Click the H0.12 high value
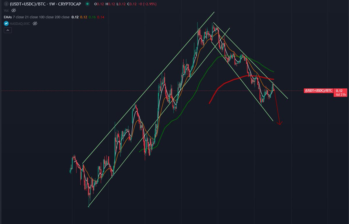This screenshot has height=224, width=349. coord(111,5)
